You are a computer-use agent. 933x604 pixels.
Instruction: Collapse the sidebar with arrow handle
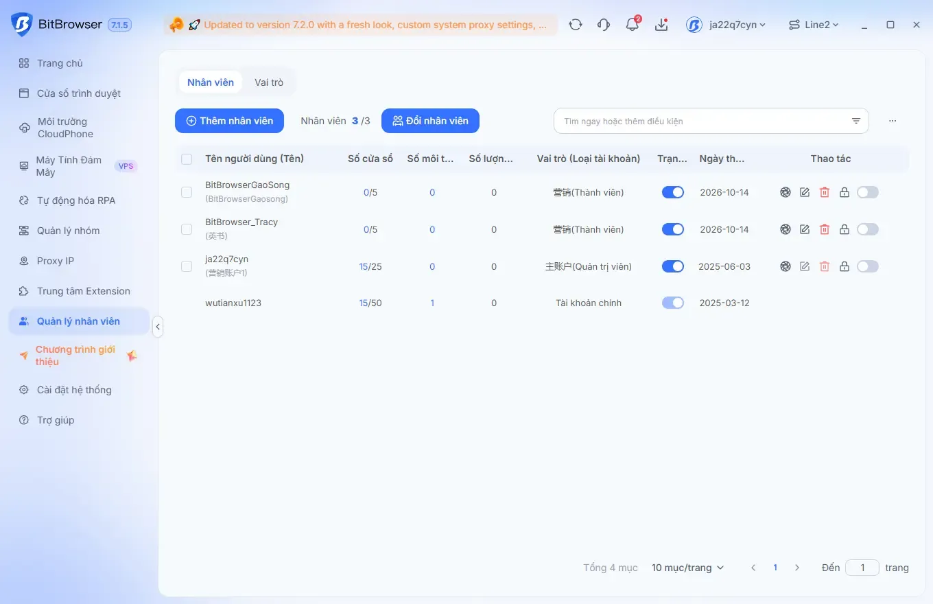pos(158,327)
